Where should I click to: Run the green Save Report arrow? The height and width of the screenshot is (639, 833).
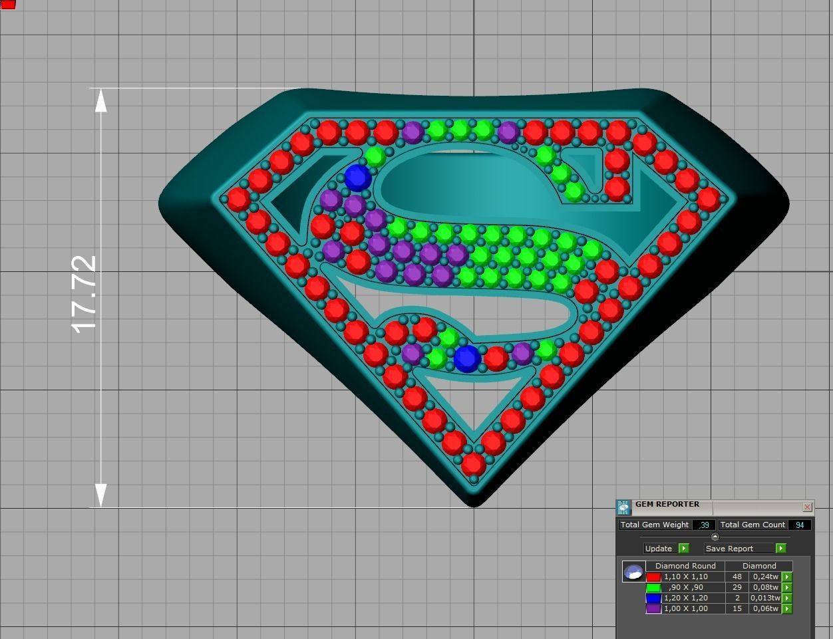(x=781, y=549)
